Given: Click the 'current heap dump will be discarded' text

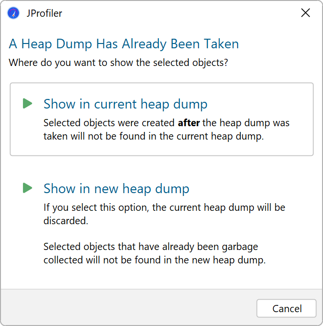Looking at the screenshot, I should [164, 214].
